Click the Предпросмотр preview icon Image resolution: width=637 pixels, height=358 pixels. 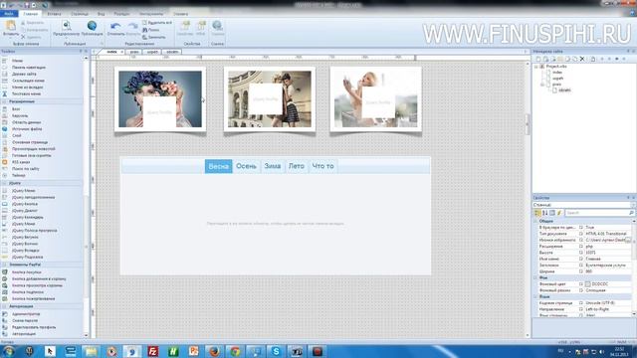click(x=66, y=26)
